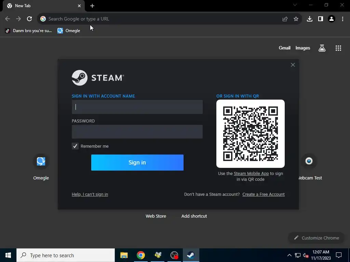
Task: Open File Explorer from the taskbar
Action: pyautogui.click(x=124, y=255)
